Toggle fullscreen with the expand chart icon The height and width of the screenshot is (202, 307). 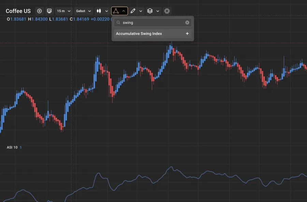click(167, 11)
